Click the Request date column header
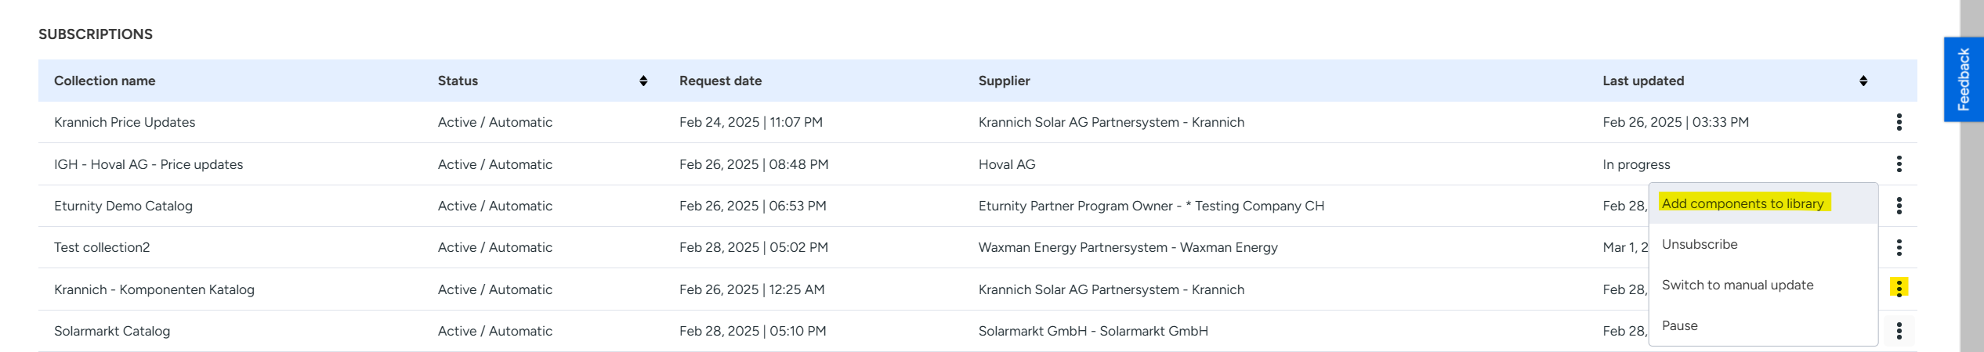 pyautogui.click(x=720, y=81)
